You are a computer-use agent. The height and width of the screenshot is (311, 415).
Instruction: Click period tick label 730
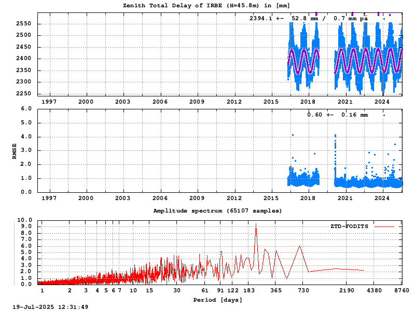click(x=303, y=290)
